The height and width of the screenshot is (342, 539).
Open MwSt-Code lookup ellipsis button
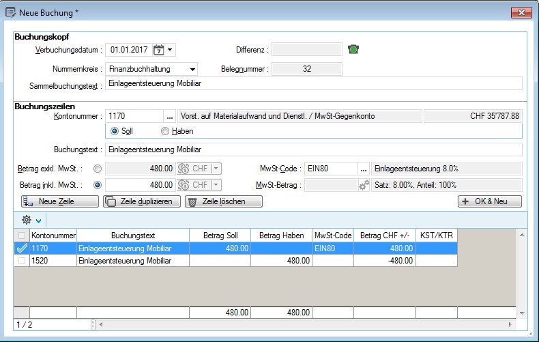click(x=364, y=169)
